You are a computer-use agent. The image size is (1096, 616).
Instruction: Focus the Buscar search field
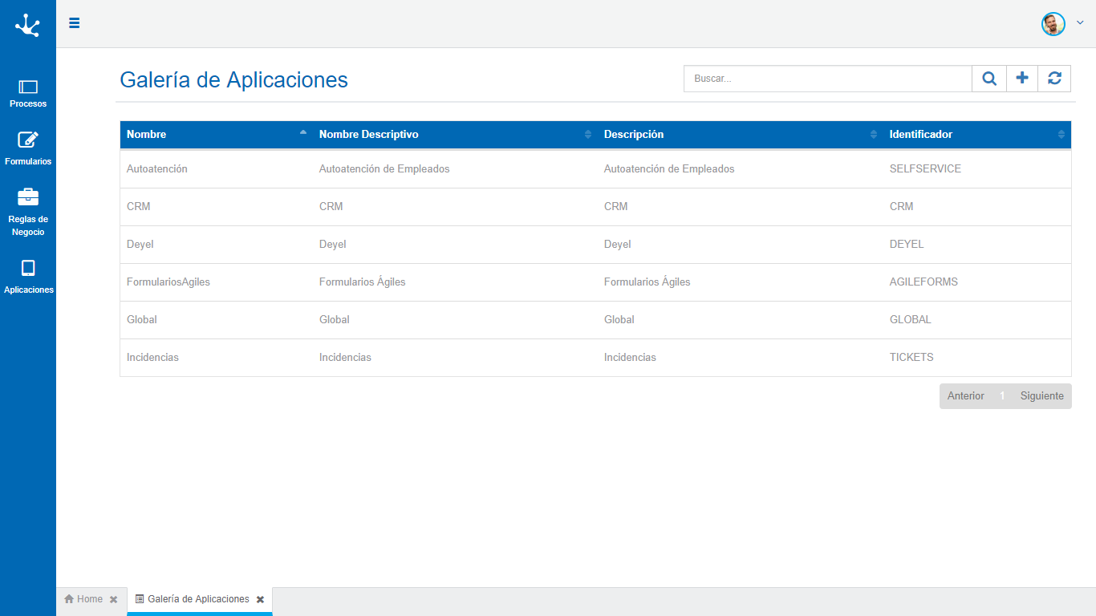(x=828, y=79)
